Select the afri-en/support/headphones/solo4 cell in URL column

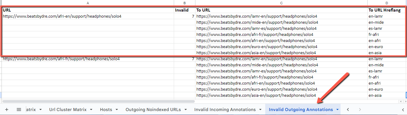tap(88, 16)
